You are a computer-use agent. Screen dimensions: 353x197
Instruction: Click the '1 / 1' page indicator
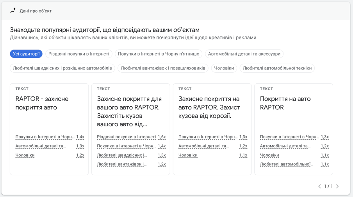tap(328, 186)
